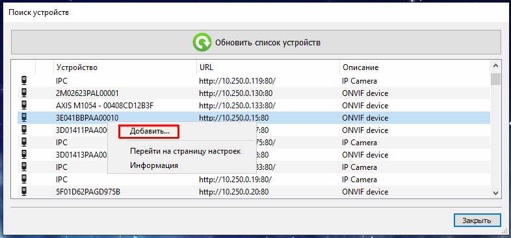511x238 pixels.
Task: Click camera icon of IPC row 10.250.0.119
Action: tap(24, 80)
